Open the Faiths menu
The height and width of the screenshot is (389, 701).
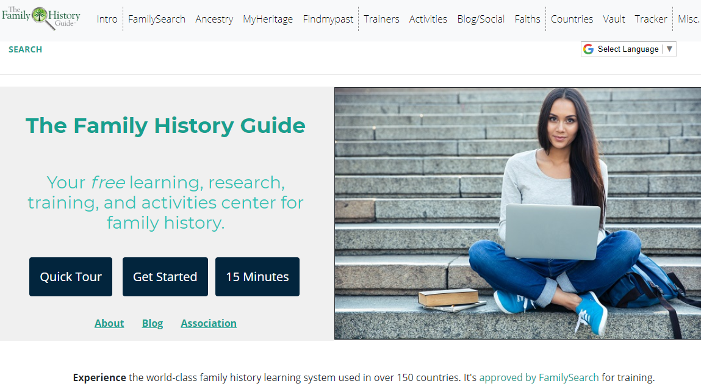pos(527,19)
